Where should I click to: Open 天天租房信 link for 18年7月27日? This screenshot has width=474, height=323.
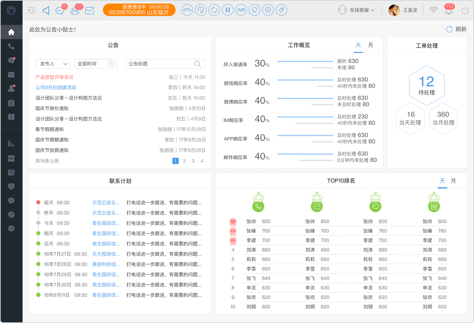click(x=106, y=254)
